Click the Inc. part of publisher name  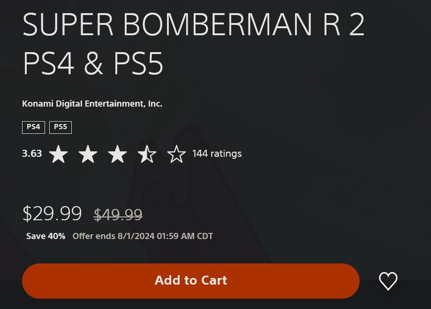[x=155, y=104]
